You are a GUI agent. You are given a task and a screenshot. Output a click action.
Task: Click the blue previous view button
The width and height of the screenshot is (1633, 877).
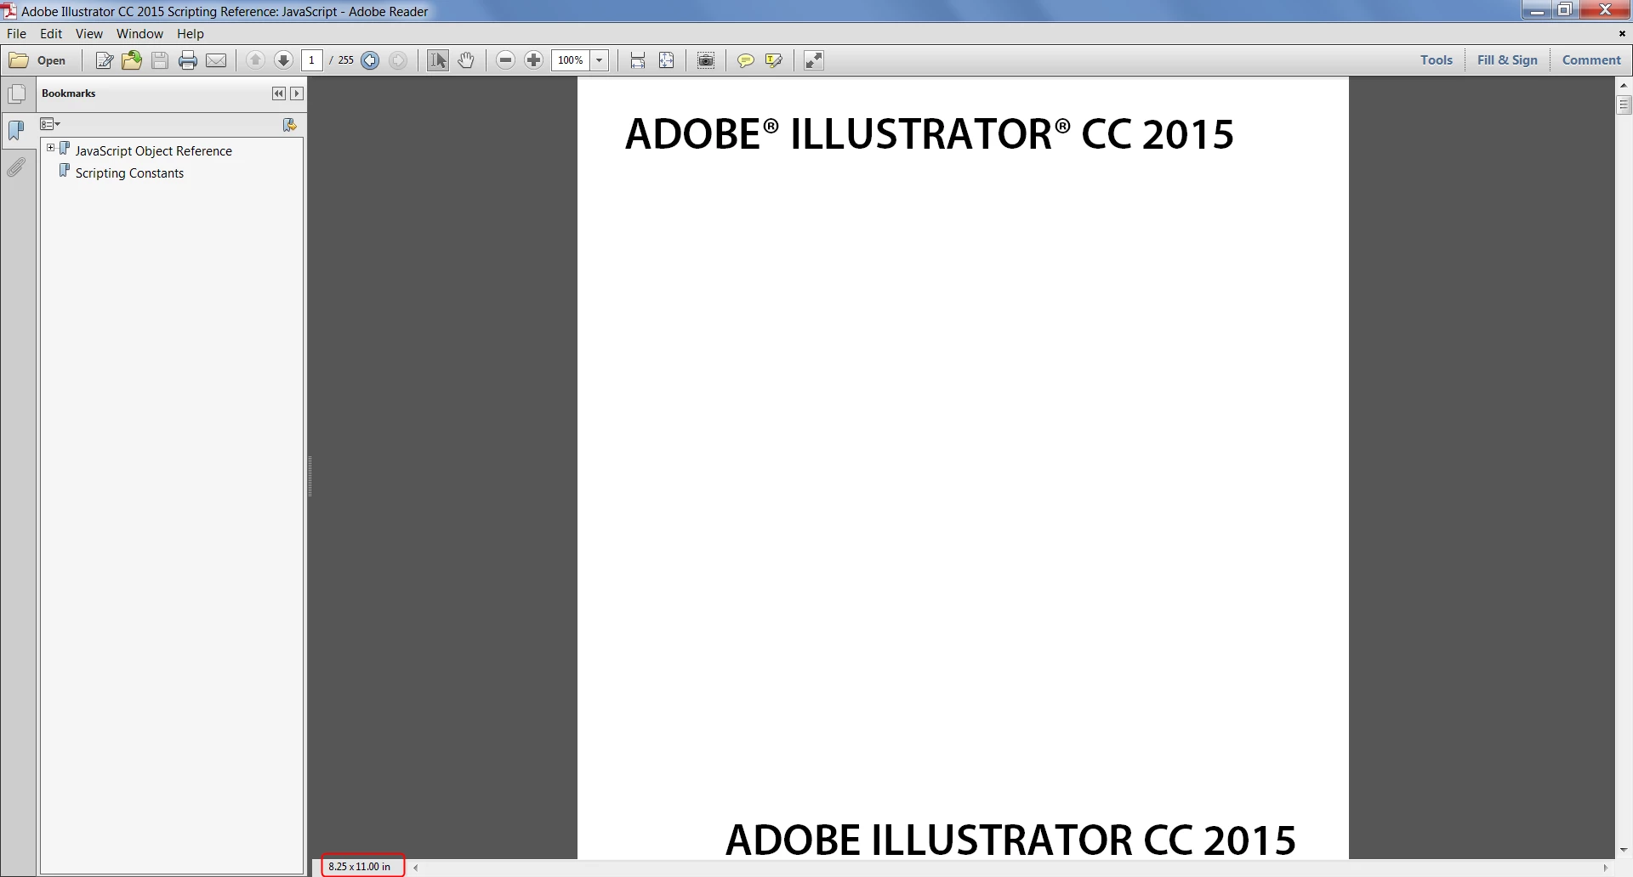(x=370, y=60)
